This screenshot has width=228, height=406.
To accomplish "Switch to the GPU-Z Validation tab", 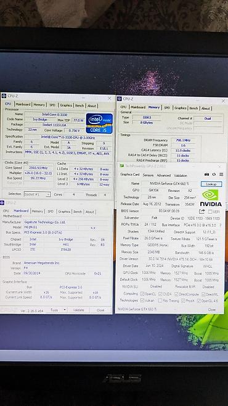I will (x=181, y=176).
